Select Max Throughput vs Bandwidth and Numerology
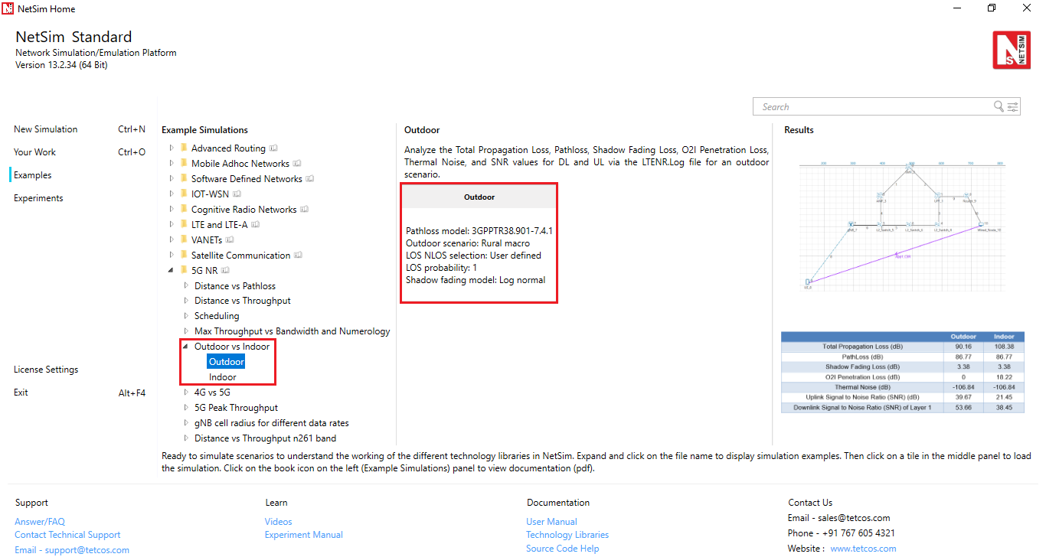This screenshot has width=1046, height=557. point(293,331)
